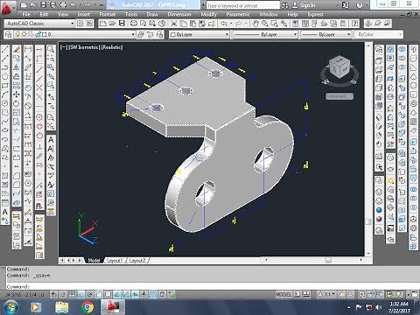The width and height of the screenshot is (420, 315).
Task: Toggle layer 0 on/off lightbulb
Action: (17, 34)
